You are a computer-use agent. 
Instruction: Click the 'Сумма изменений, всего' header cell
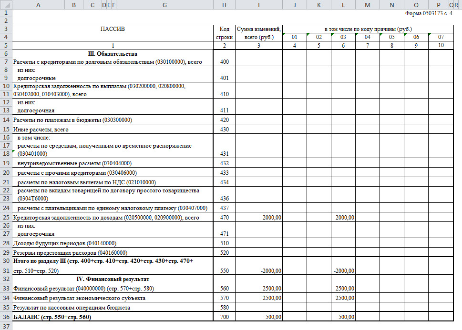click(x=258, y=33)
